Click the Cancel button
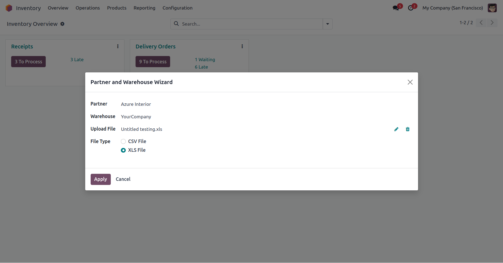The image size is (503, 263). coord(123,179)
